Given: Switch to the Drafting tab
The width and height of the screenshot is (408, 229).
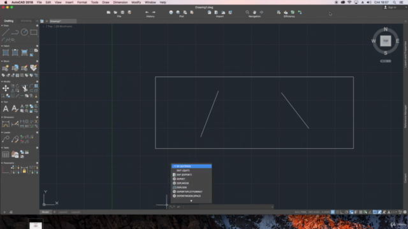Looking at the screenshot, I should click(8, 21).
